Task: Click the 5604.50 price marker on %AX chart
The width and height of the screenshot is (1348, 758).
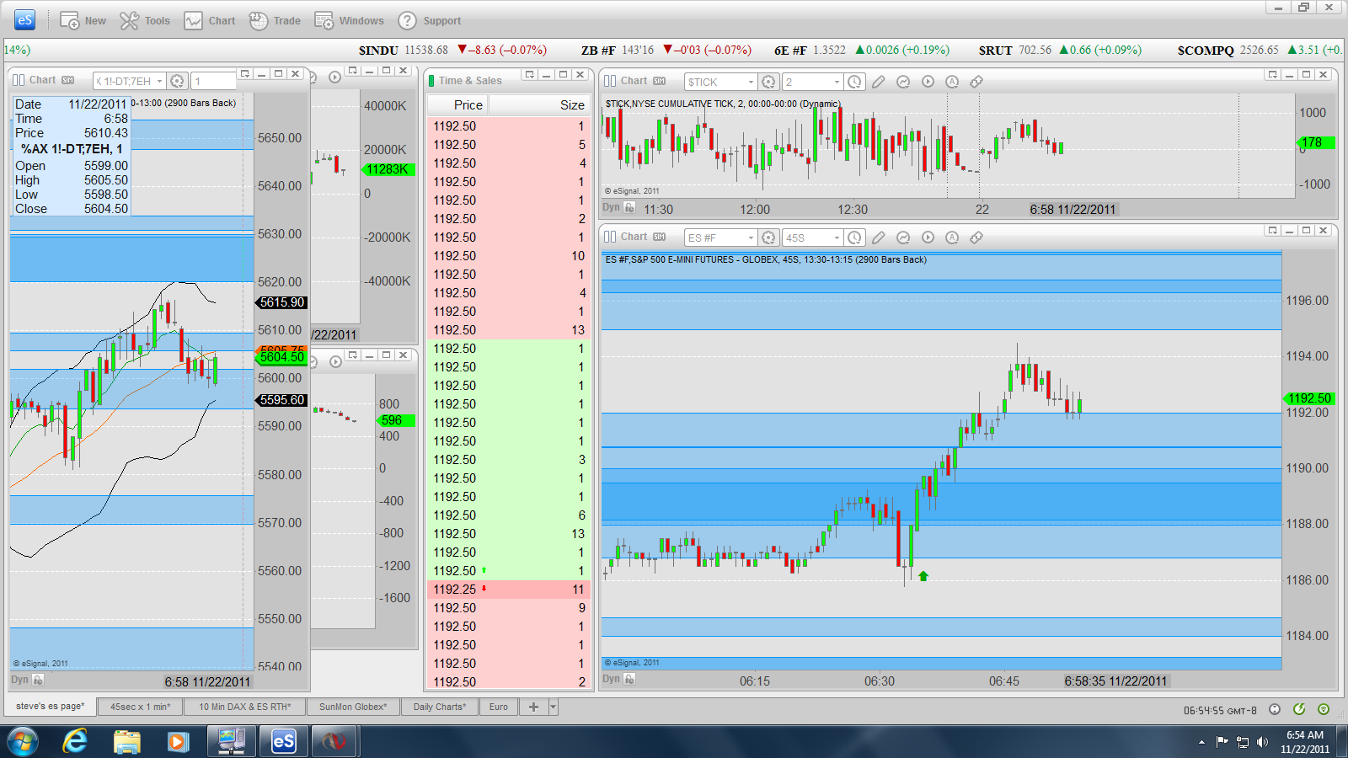Action: [x=281, y=357]
